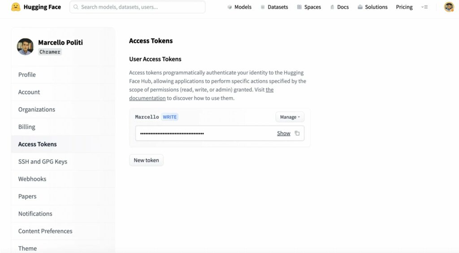Viewport: 459px width, 253px height.
Task: Select Billing in the settings sidebar
Action: click(27, 127)
